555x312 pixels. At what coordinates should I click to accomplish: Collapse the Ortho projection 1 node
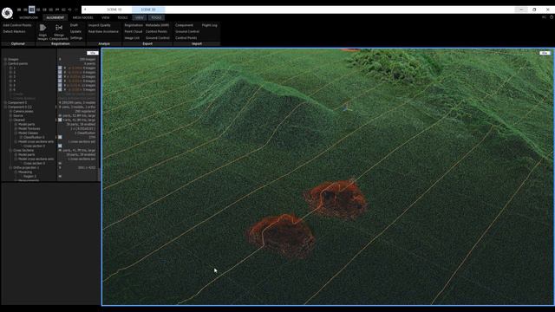(x=10, y=167)
